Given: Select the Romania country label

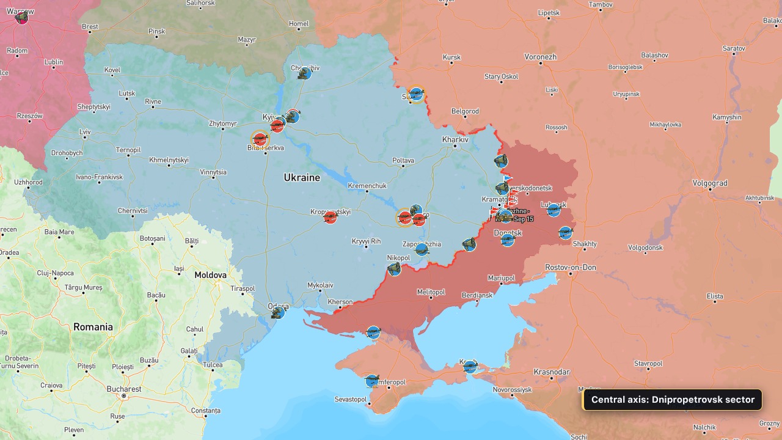Looking at the screenshot, I should coord(93,327).
